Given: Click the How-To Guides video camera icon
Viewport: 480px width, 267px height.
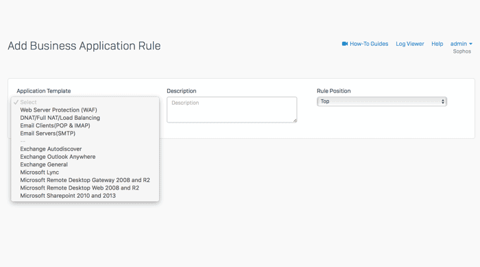Looking at the screenshot, I should [345, 44].
